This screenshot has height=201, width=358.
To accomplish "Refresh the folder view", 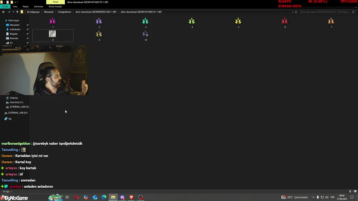I will (x=296, y=12).
